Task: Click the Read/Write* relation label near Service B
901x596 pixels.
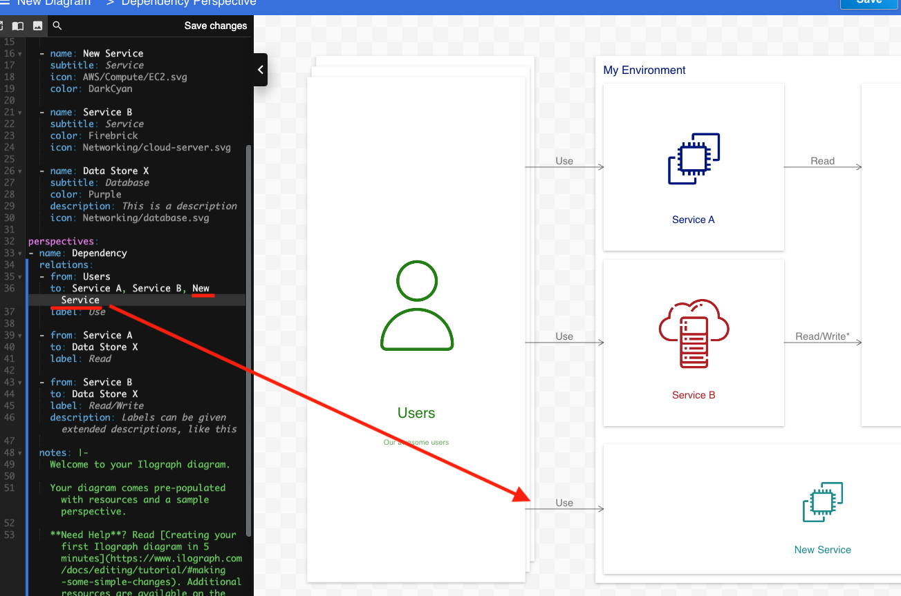Action: [x=822, y=336]
